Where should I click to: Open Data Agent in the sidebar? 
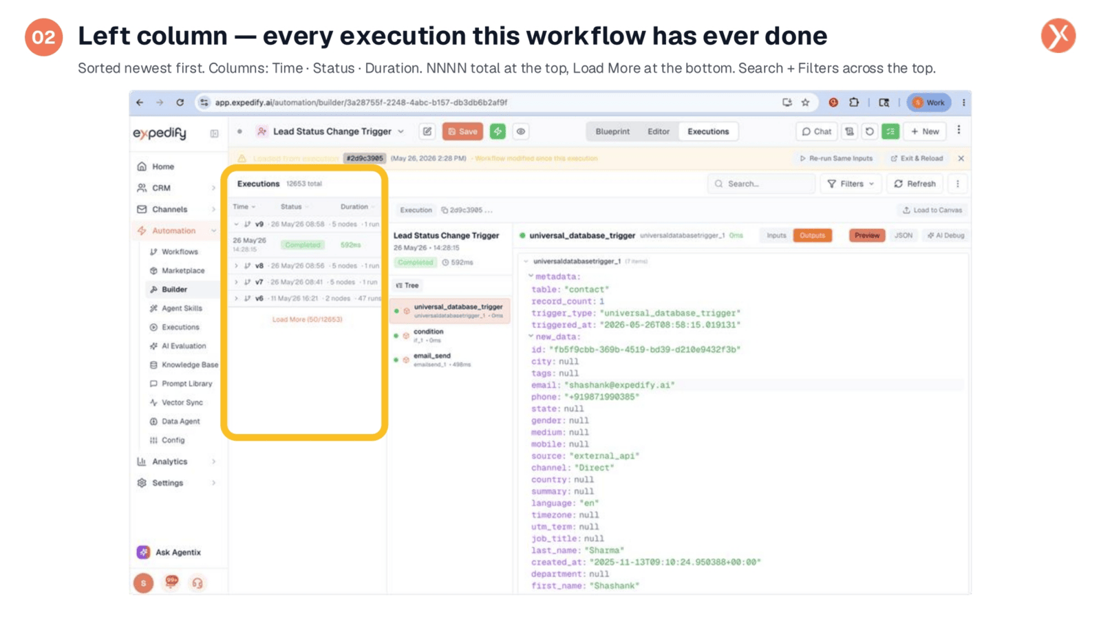click(x=180, y=421)
